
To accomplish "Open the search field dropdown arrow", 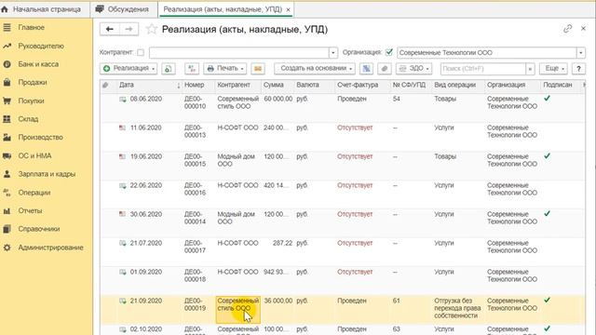I will coord(530,69).
